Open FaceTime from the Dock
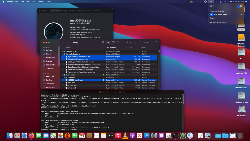250x141 pixels. coord(75,136)
